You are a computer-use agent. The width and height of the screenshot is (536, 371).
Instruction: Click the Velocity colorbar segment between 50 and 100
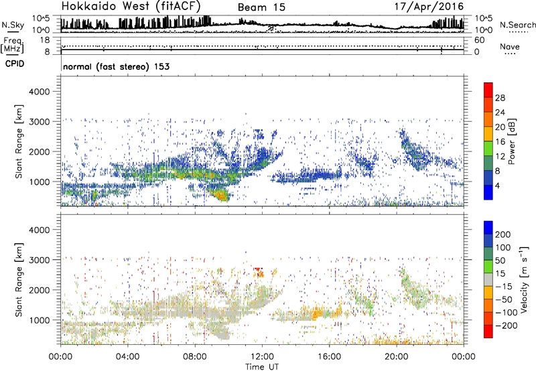click(488, 254)
